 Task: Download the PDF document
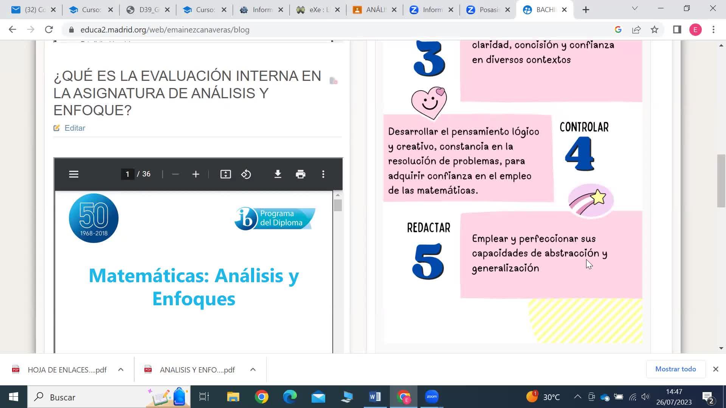278,174
